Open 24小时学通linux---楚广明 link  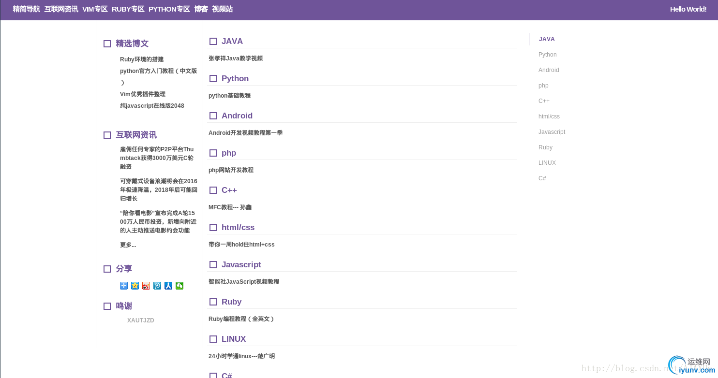241,356
